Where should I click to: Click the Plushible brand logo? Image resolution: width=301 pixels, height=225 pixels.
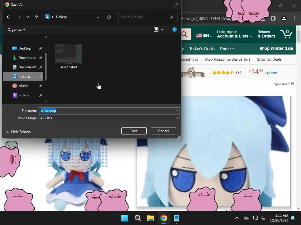click(x=193, y=72)
